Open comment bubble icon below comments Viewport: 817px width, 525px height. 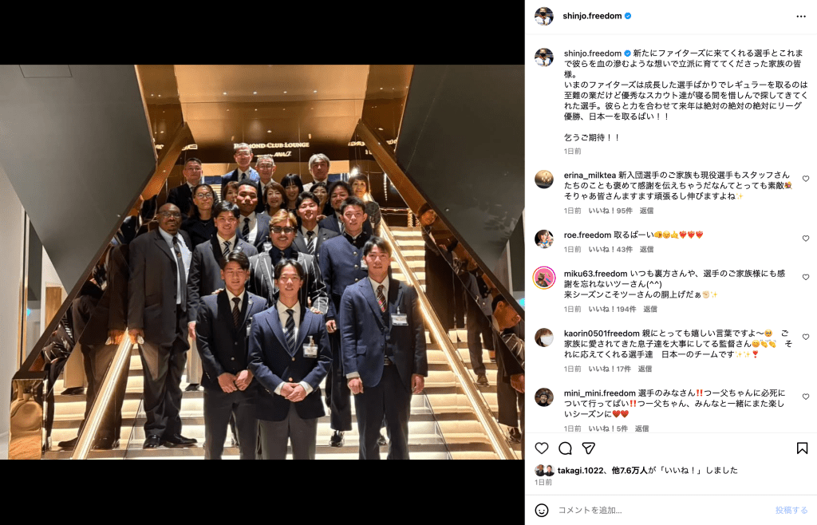[x=566, y=448]
